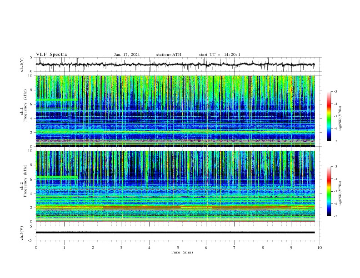360x278 pixels.
Task: Click the "3" tick on the time axis
Action: point(121,248)
